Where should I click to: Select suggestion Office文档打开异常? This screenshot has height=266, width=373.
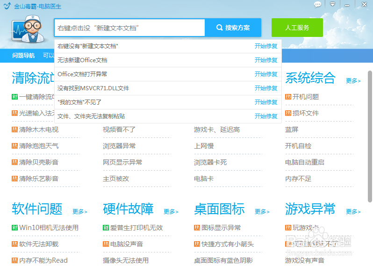pyautogui.click(x=82, y=74)
